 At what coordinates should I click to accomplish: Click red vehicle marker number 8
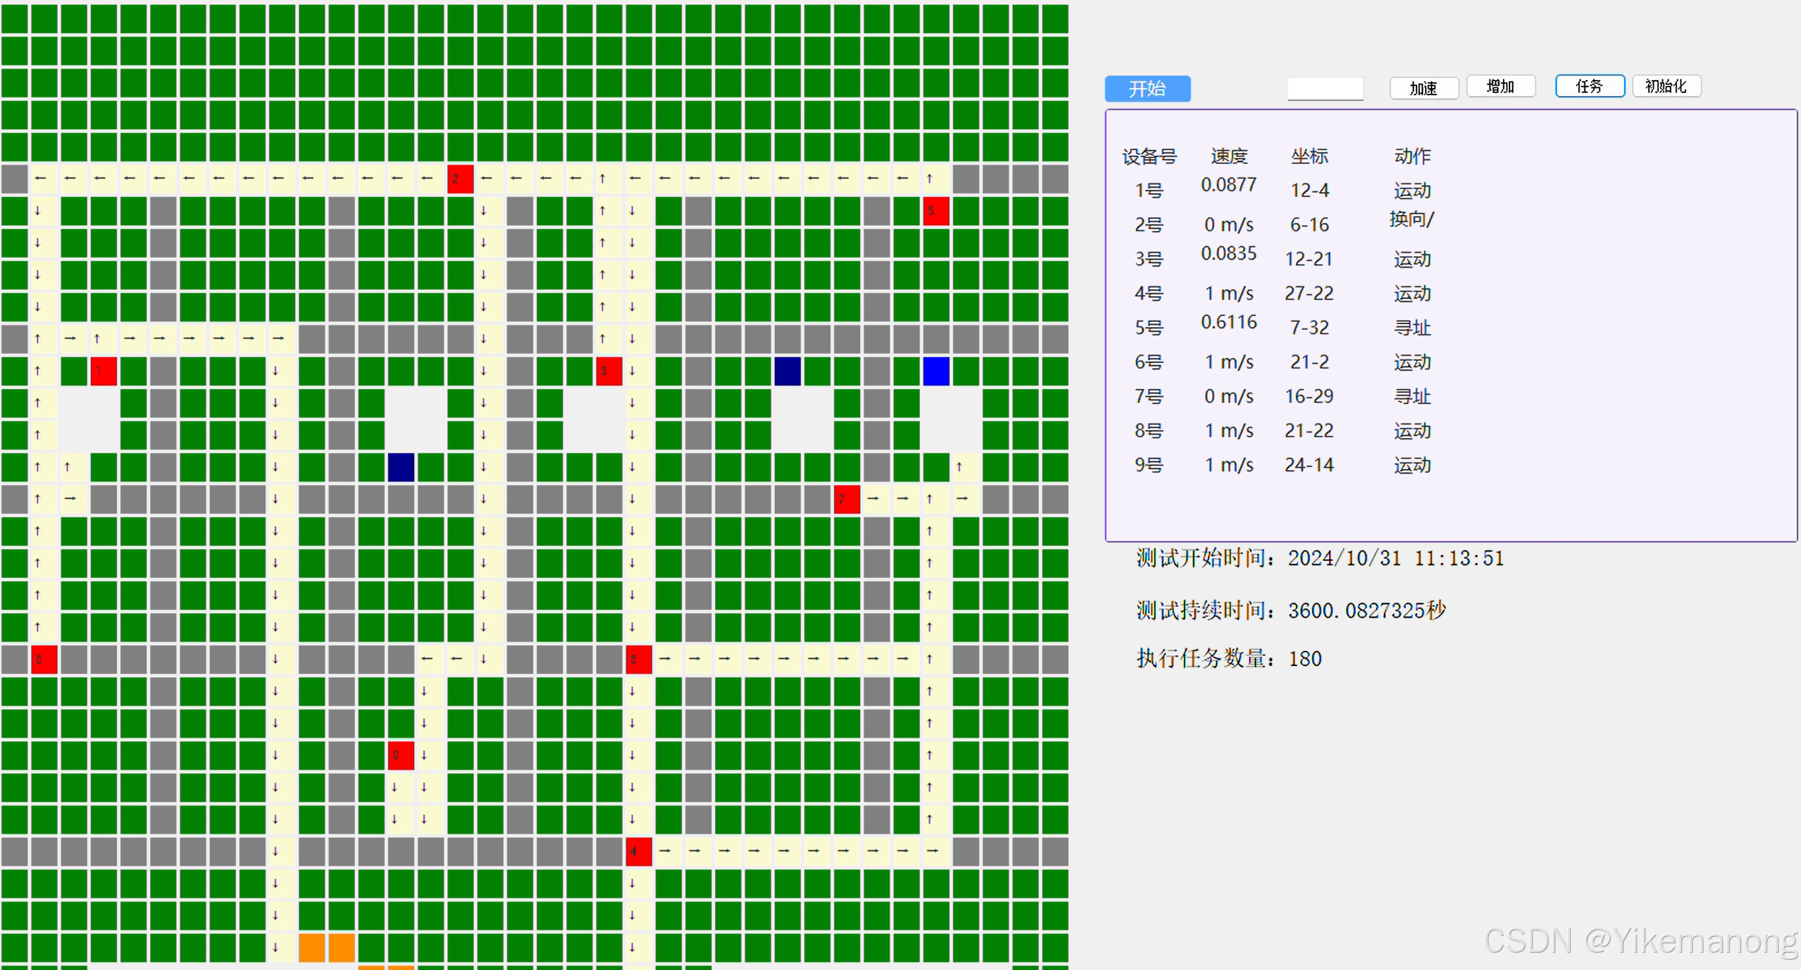[638, 660]
